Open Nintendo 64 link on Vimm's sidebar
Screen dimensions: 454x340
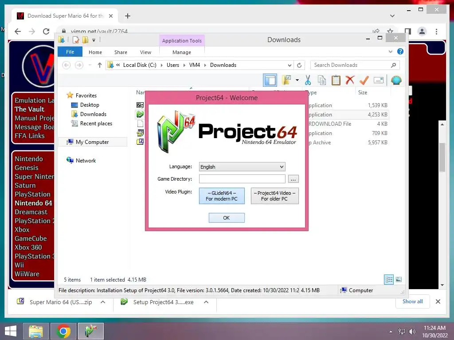click(x=33, y=203)
